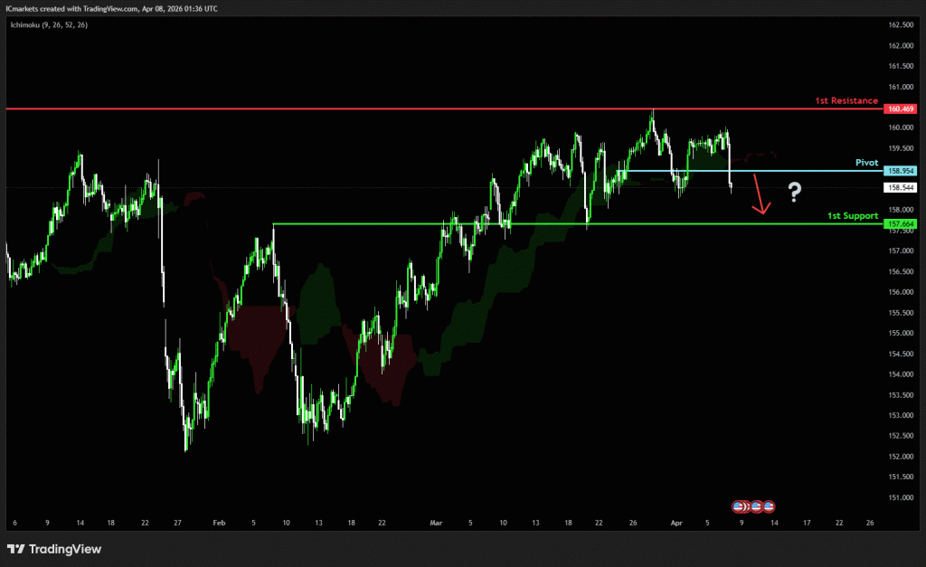926x567 pixels.
Task: Select the '1st Resistance' text label
Action: point(846,100)
